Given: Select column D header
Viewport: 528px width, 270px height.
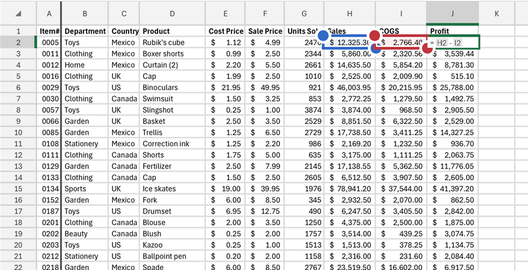Looking at the screenshot, I should click(x=172, y=13).
